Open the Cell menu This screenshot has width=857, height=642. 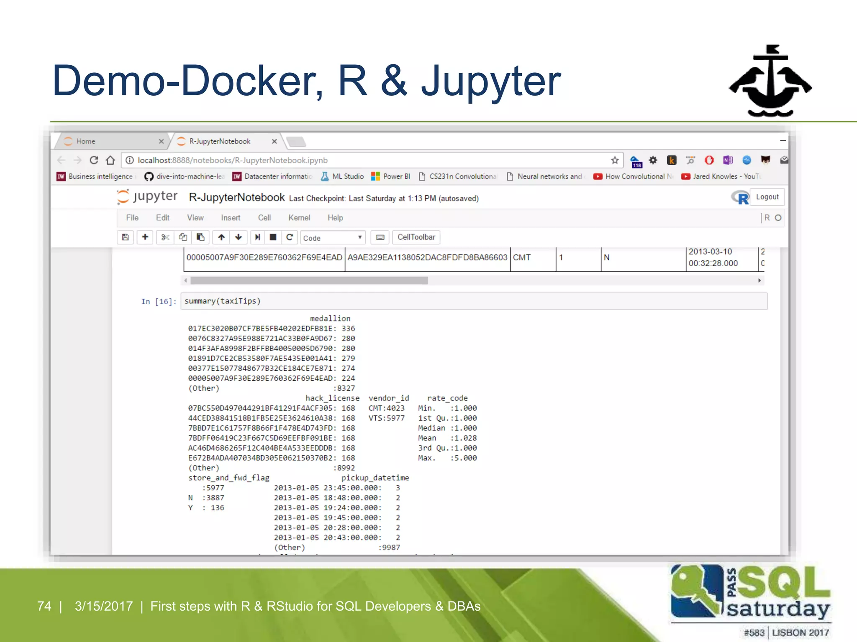click(x=264, y=218)
